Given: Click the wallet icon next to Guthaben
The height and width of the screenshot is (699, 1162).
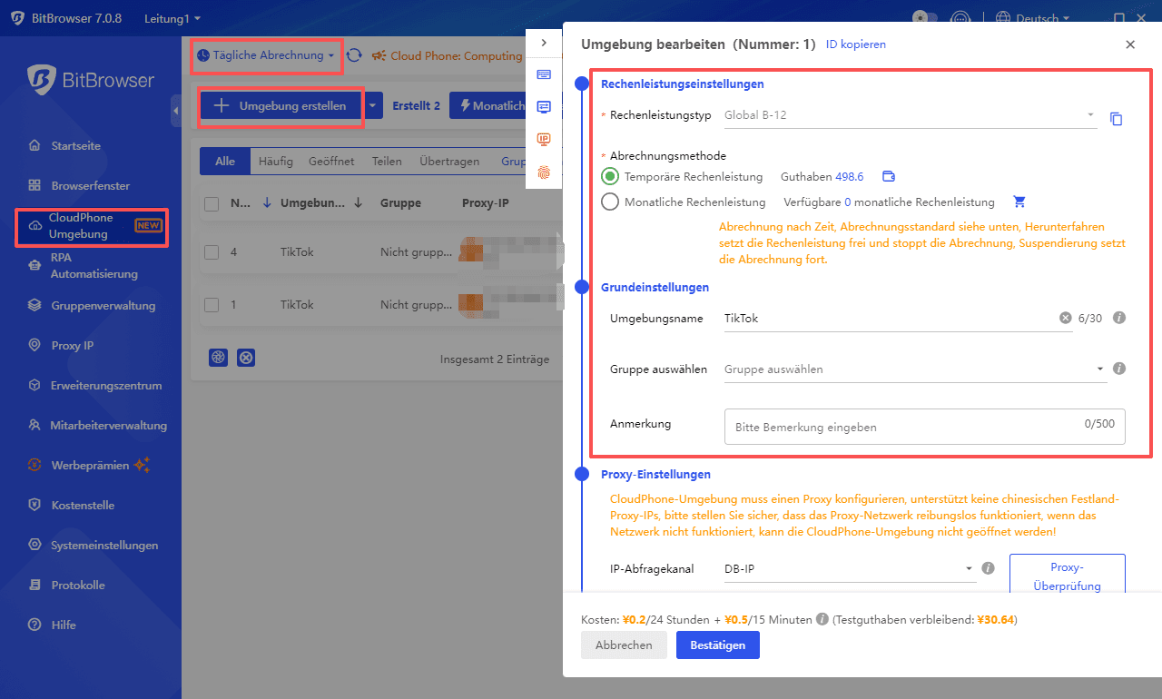Looking at the screenshot, I should [x=889, y=176].
